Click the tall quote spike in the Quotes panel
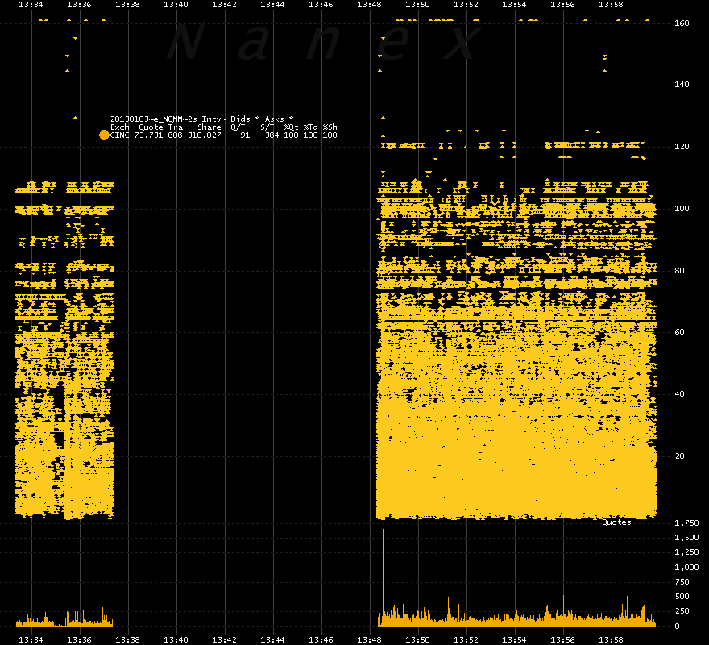This screenshot has height=645, width=709. pos(383,577)
